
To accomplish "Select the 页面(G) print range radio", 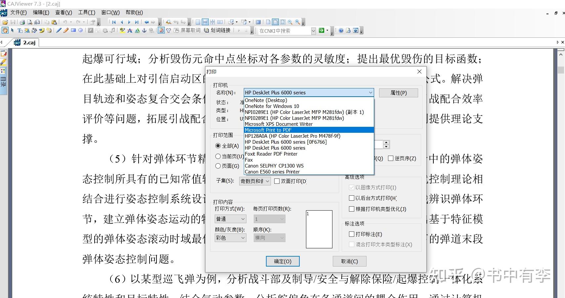I will 218,166.
